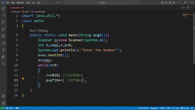Open the Testing flask view
The image size is (195, 110).
3,50
